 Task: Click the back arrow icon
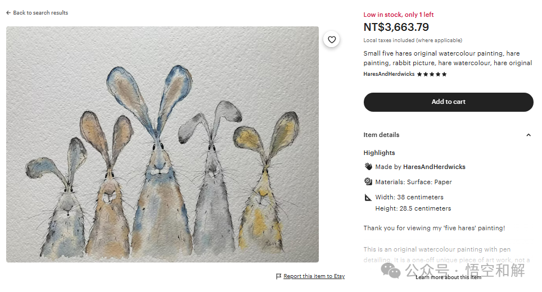pyautogui.click(x=8, y=13)
